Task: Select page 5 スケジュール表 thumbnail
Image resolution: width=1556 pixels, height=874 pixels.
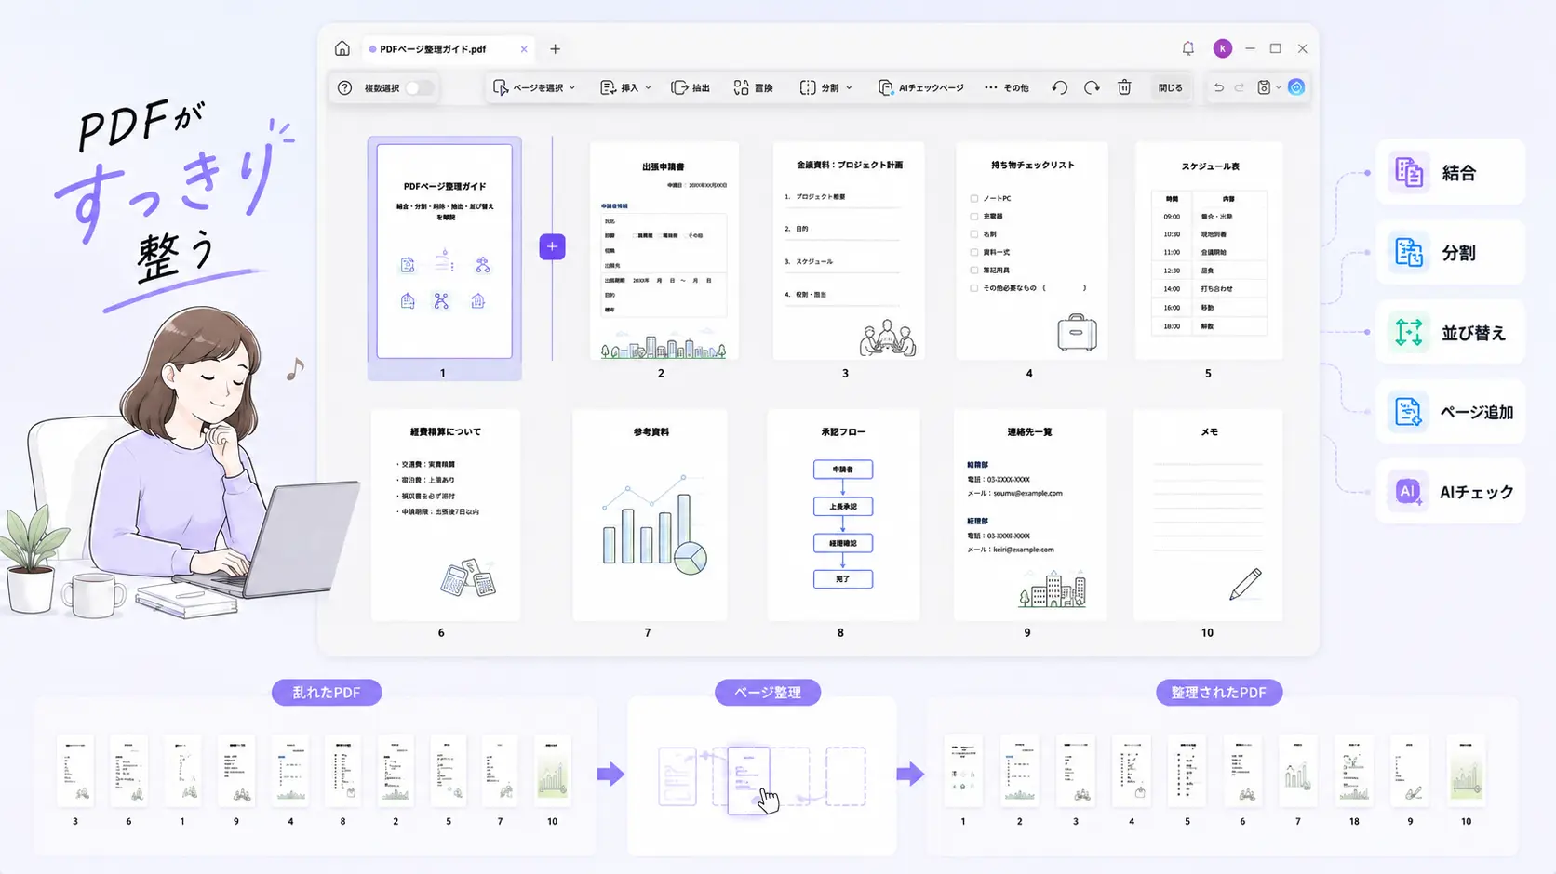Action: click(1209, 251)
